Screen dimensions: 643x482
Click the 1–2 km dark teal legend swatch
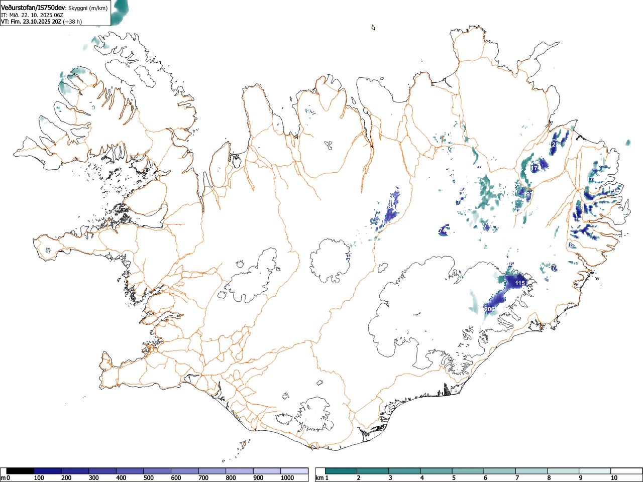click(x=341, y=471)
